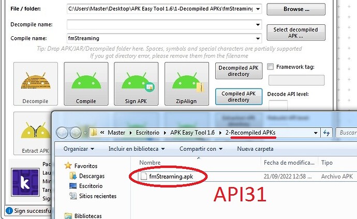Click the purple K app icon
Viewport: 357px width, 219px height.
25,182
